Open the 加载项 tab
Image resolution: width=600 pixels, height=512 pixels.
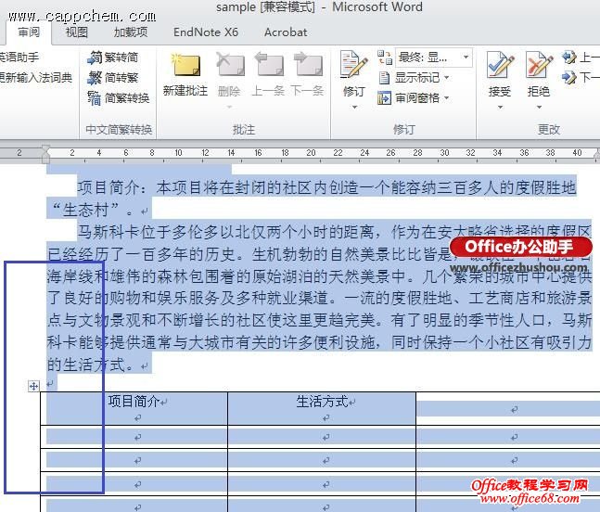(x=131, y=32)
